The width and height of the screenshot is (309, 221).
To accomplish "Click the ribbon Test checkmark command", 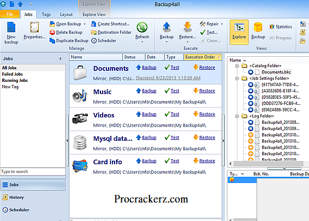I will (x=209, y=32).
